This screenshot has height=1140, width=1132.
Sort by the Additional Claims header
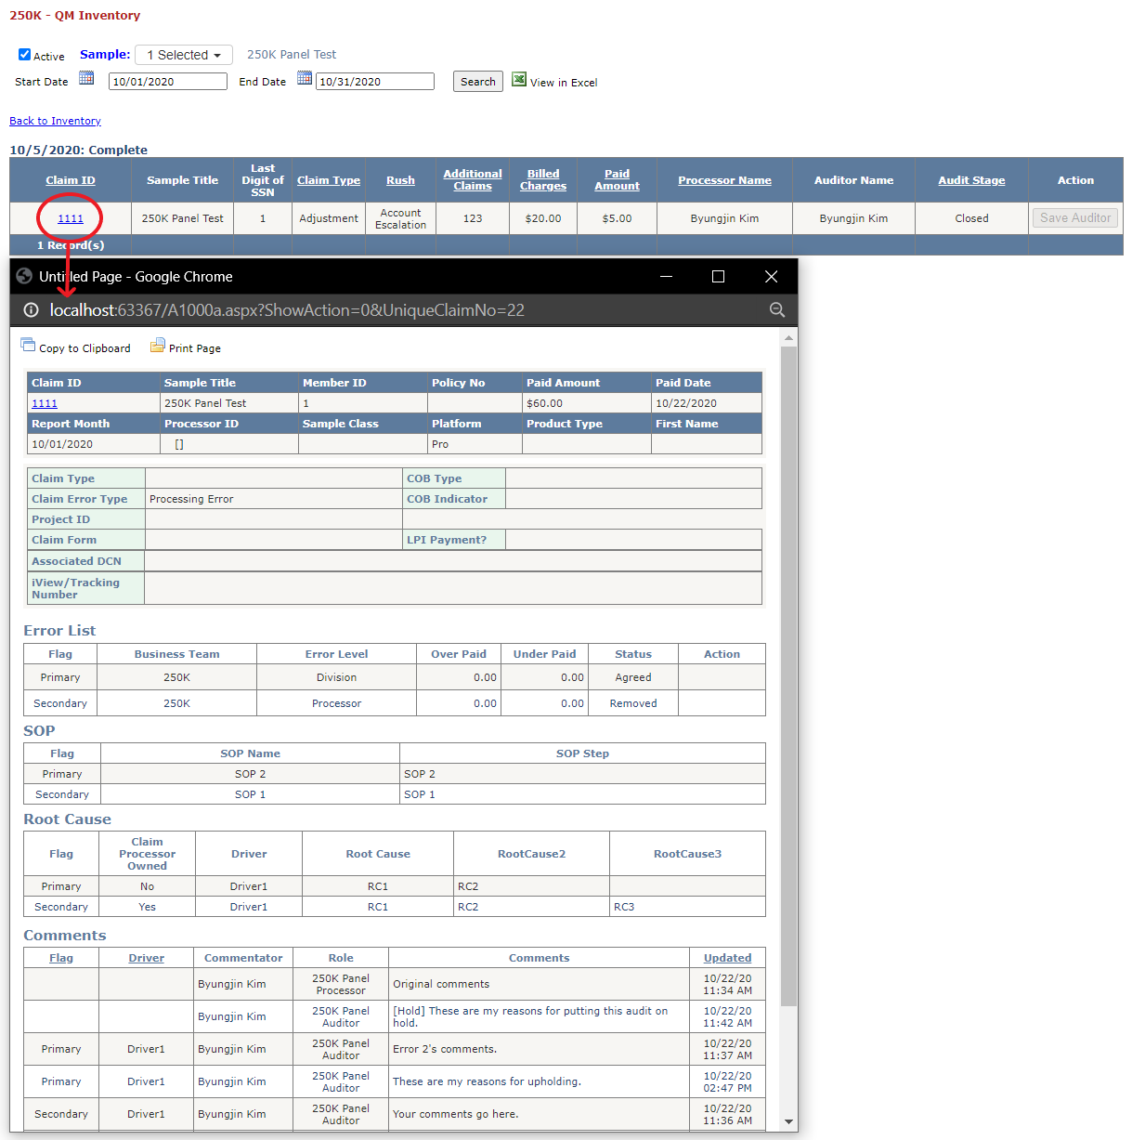coord(473,180)
